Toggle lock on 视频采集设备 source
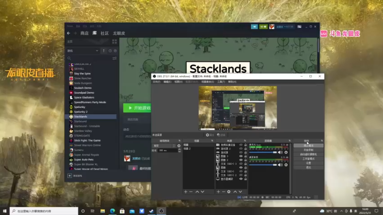The width and height of the screenshot is (383, 215). click(x=246, y=145)
